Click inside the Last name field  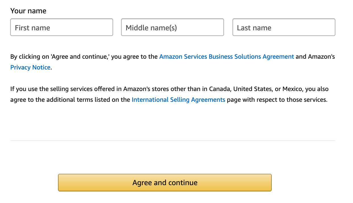pos(284,27)
